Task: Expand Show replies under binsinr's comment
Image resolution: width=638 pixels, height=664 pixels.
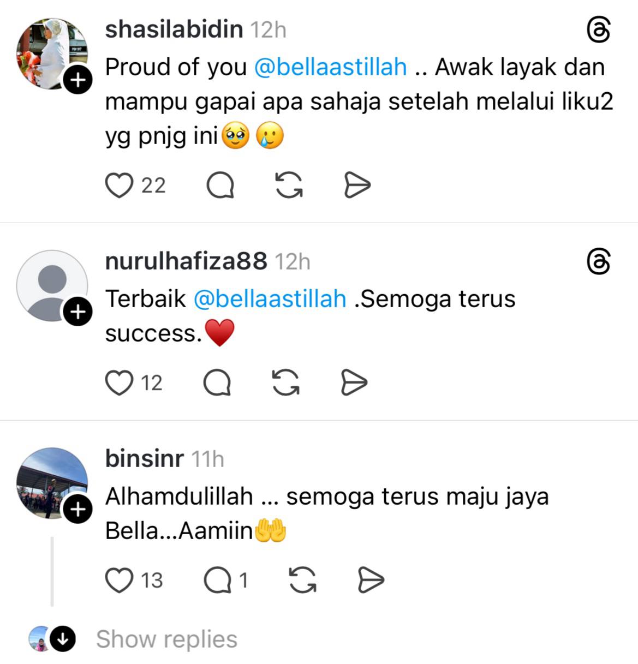Action: point(166,639)
